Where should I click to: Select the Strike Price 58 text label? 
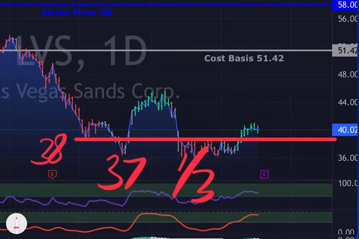pyautogui.click(x=77, y=12)
